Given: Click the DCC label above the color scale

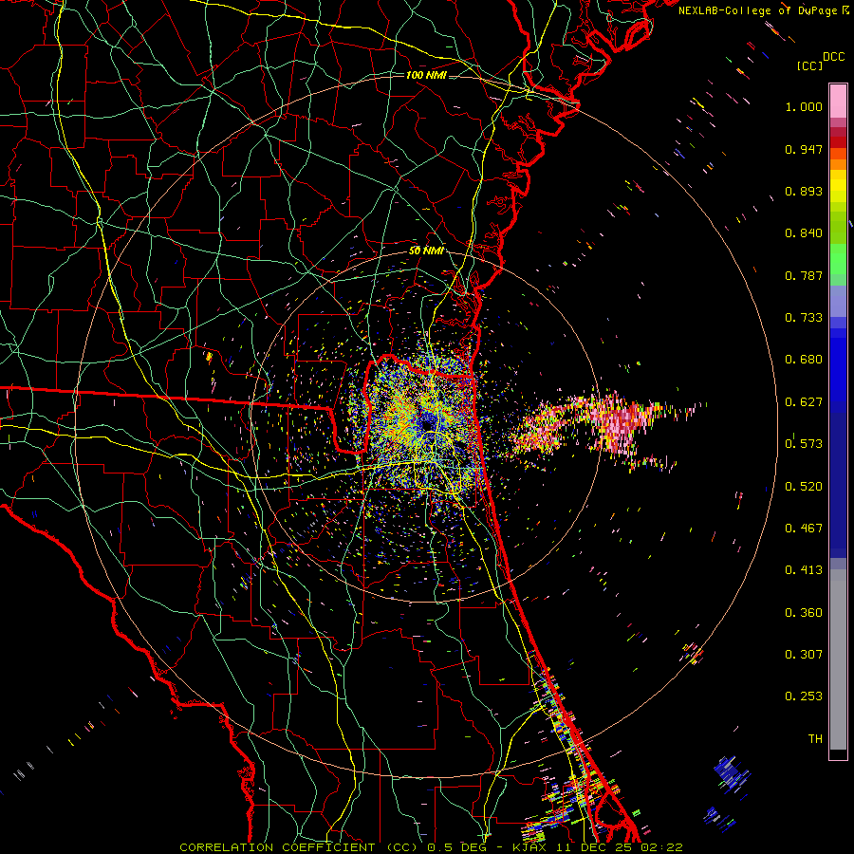Looking at the screenshot, I should click(x=833, y=57).
